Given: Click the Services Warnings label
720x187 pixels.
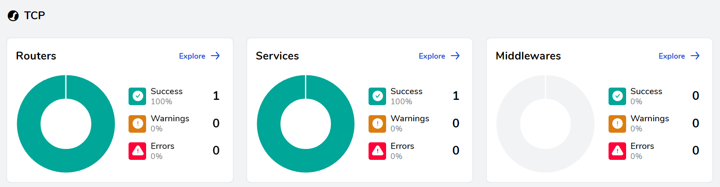Looking at the screenshot, I should 410,119.
